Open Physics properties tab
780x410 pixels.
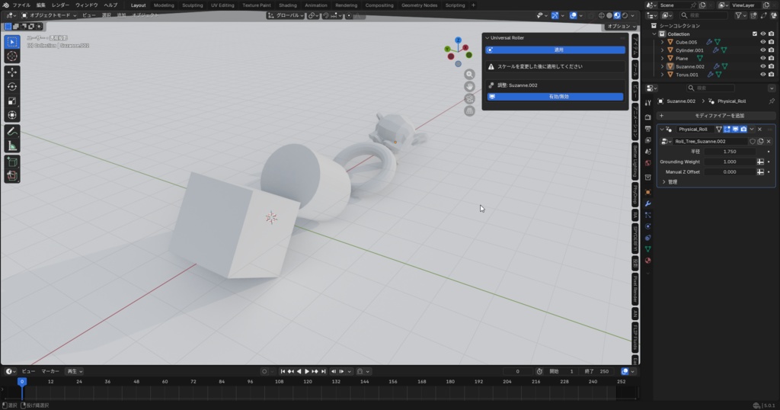647,226
